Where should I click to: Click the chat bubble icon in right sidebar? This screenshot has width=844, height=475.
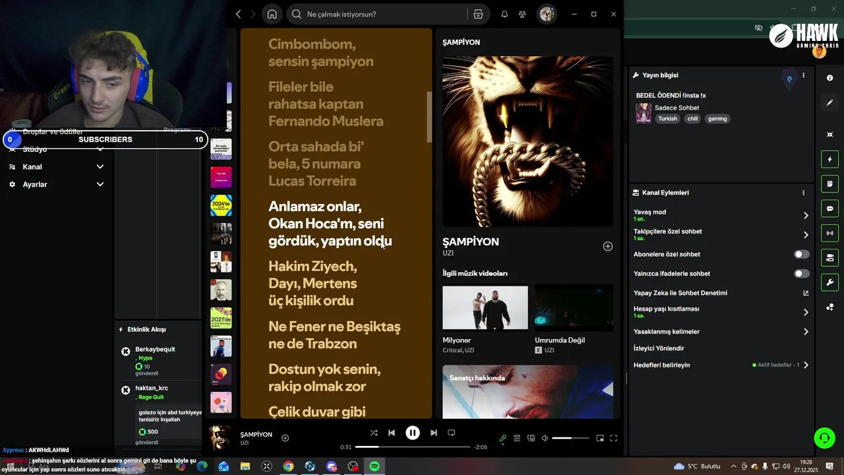(829, 208)
